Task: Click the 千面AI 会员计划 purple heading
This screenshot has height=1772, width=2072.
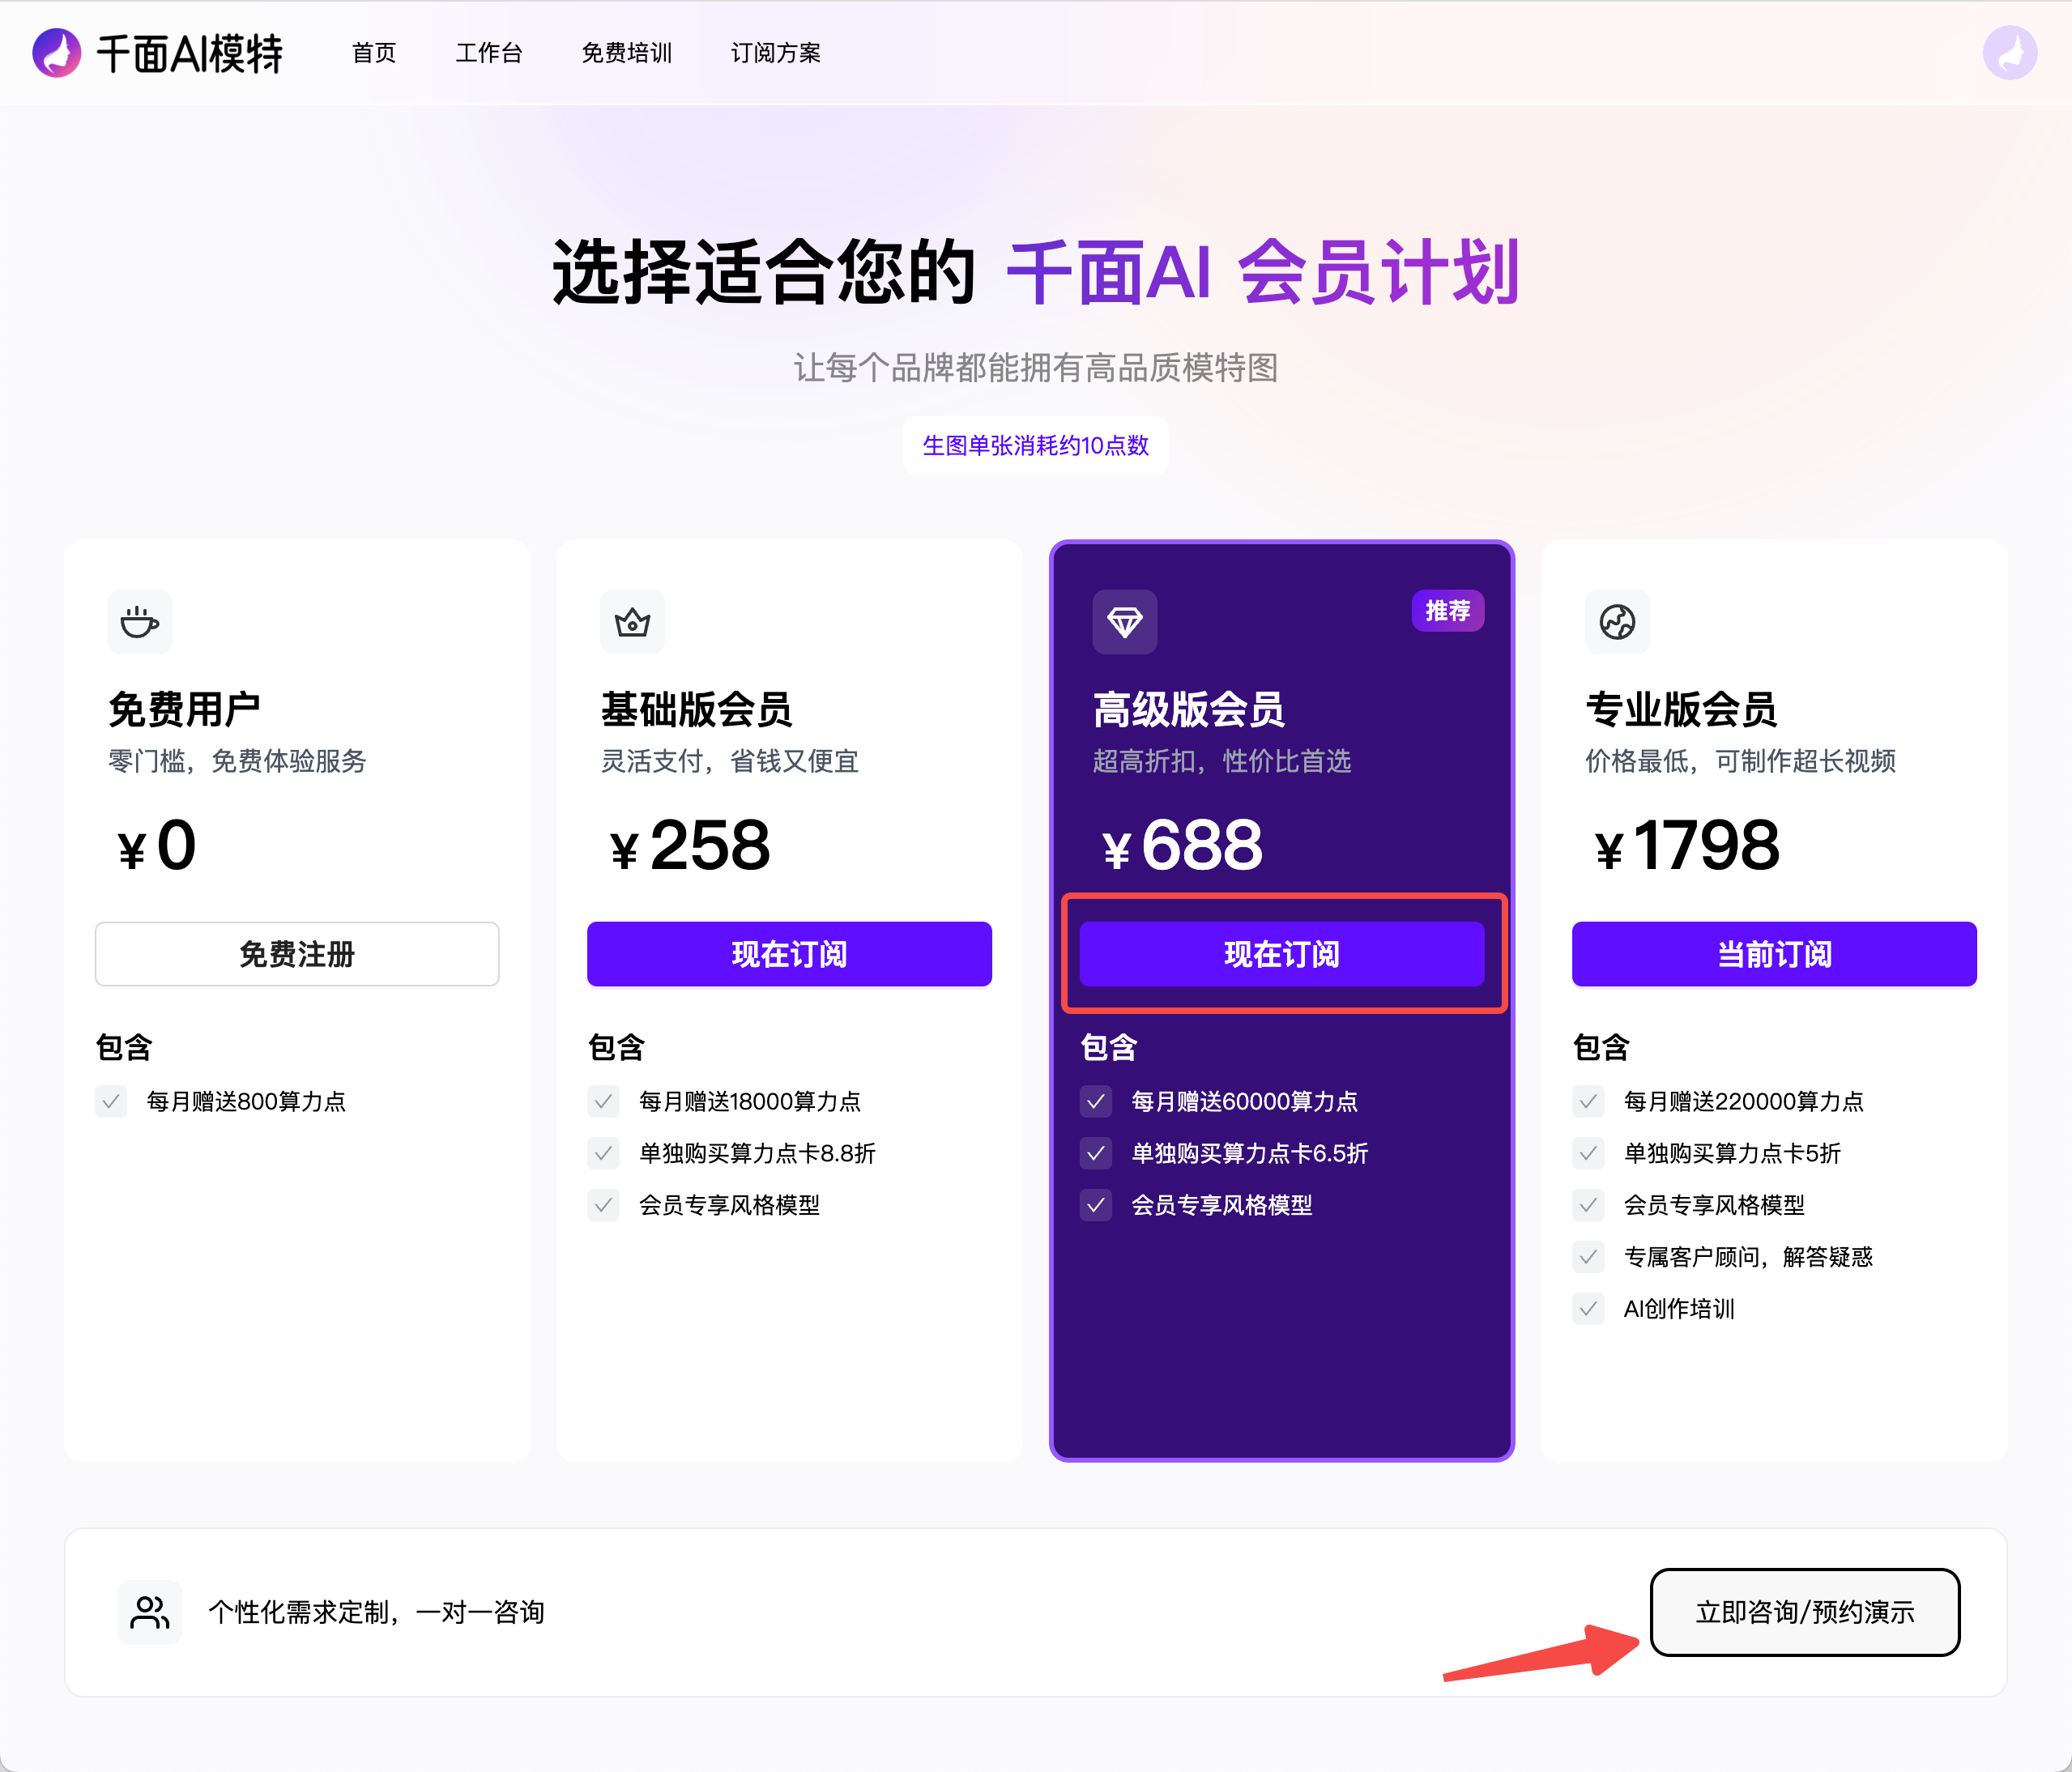Action: 1263,272
